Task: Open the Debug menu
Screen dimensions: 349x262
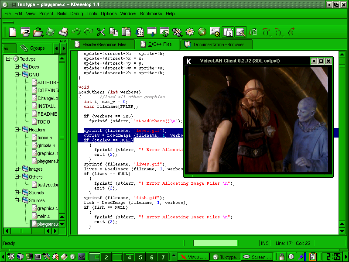Action: [x=77, y=14]
